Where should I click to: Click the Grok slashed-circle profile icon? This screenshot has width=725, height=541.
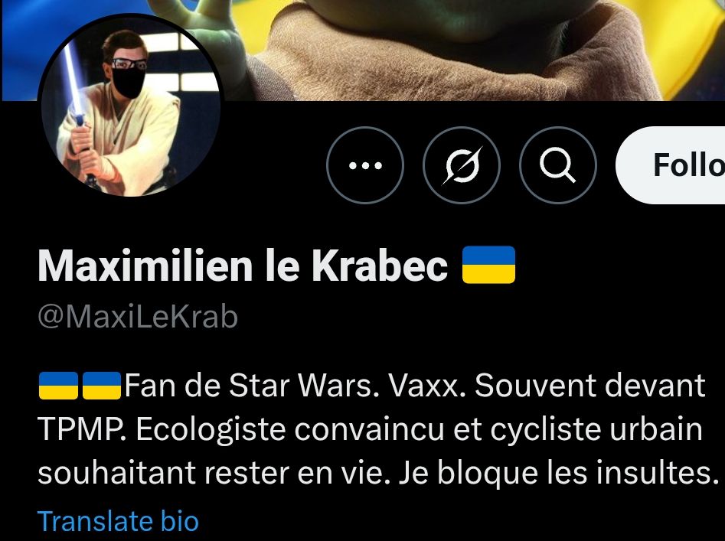point(462,165)
